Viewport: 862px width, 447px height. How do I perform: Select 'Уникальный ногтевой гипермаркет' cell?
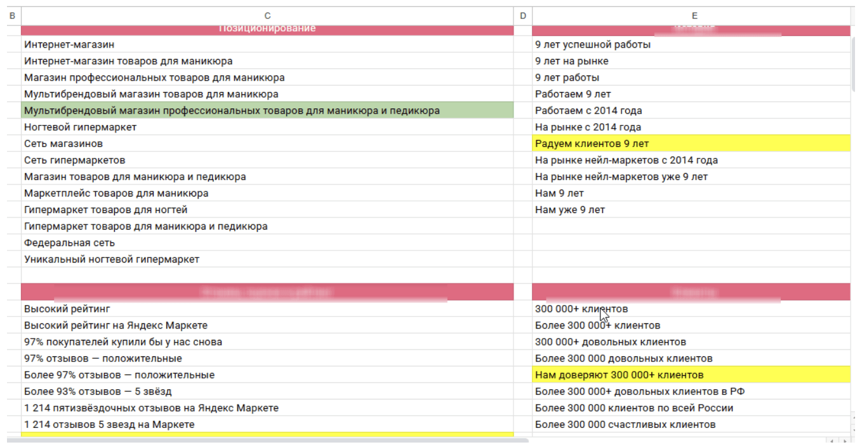267,259
